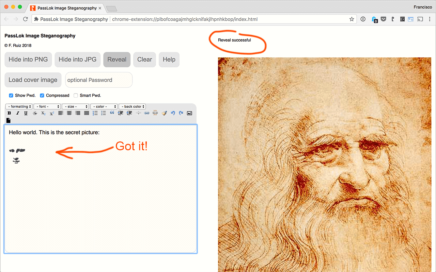The height and width of the screenshot is (272, 436).
Task: Apply subscript formatting
Action: (43, 113)
